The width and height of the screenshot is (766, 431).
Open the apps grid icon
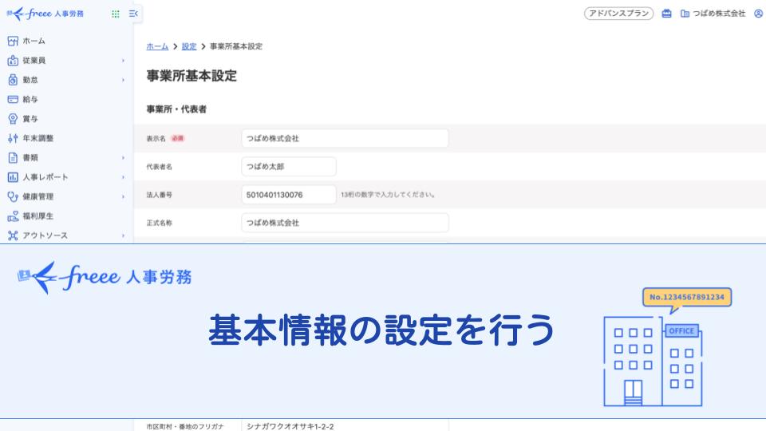click(115, 14)
